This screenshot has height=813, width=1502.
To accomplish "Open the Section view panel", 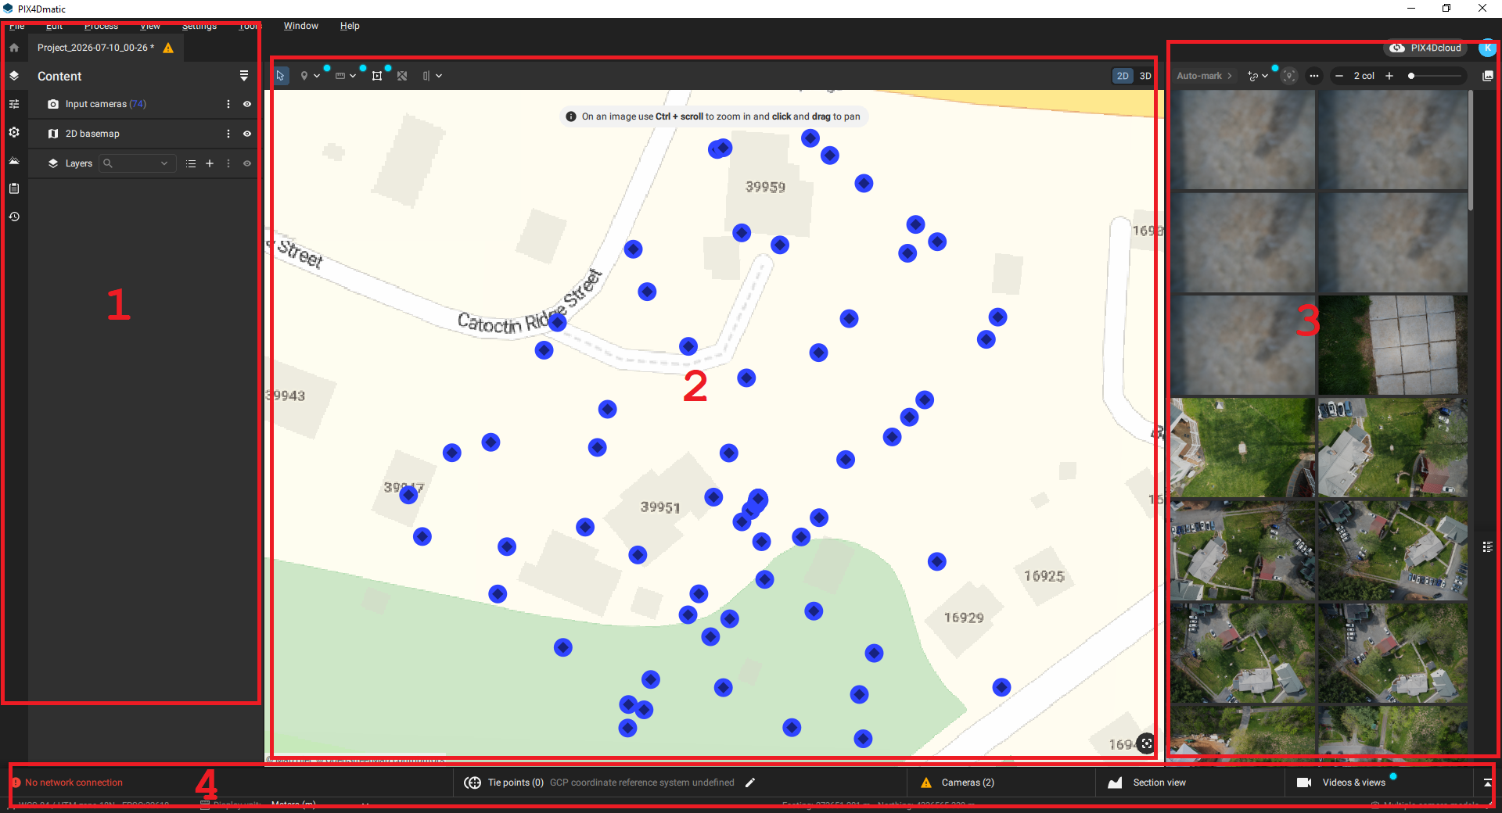I will 1148,783.
